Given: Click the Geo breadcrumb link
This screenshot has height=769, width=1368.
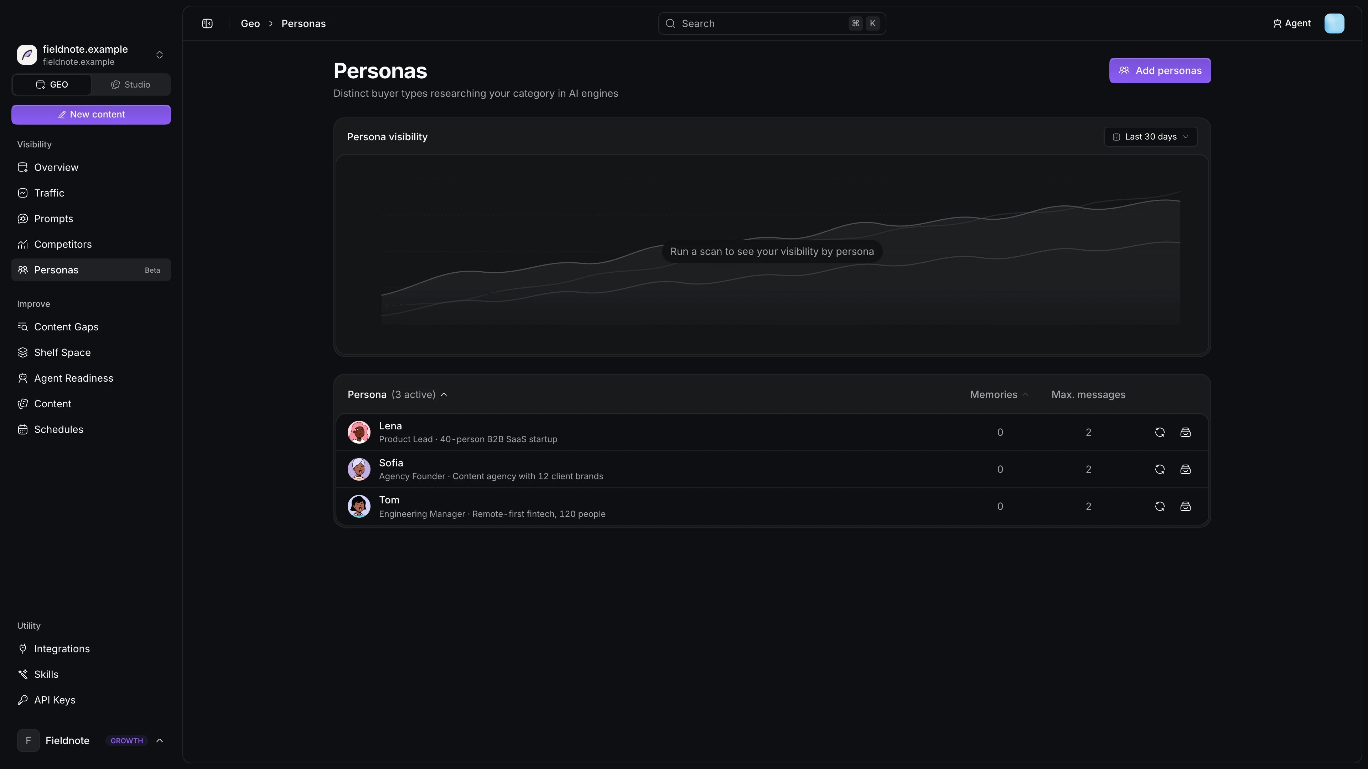Looking at the screenshot, I should [250, 23].
